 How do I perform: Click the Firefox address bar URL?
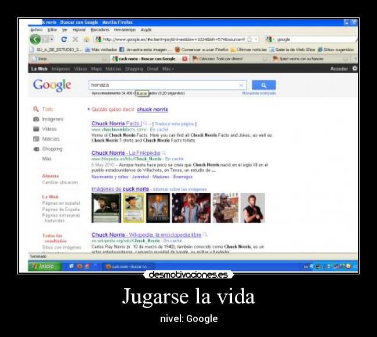tap(174, 39)
